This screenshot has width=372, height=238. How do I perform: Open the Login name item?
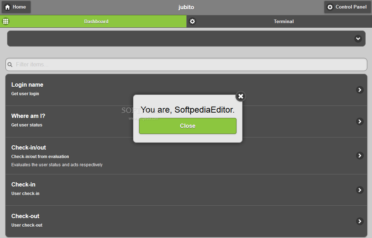pos(186,90)
